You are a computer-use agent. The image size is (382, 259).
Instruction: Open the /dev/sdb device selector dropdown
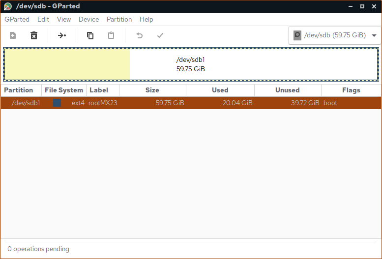pos(334,35)
